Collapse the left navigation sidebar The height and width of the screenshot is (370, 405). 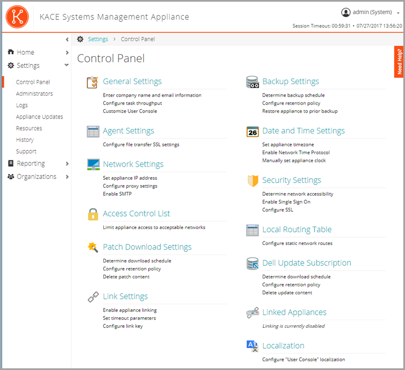click(67, 39)
